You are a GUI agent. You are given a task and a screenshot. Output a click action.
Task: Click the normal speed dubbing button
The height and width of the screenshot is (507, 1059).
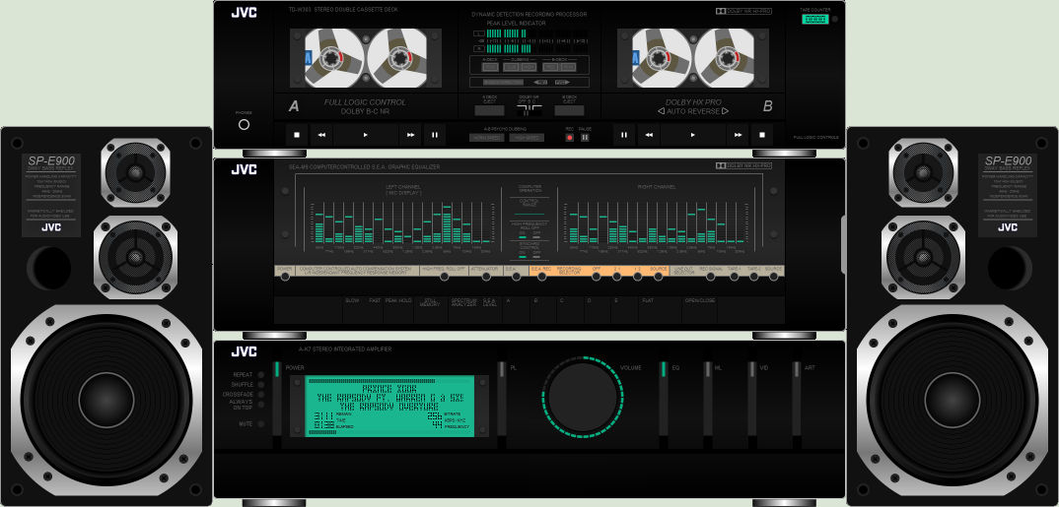[486, 138]
